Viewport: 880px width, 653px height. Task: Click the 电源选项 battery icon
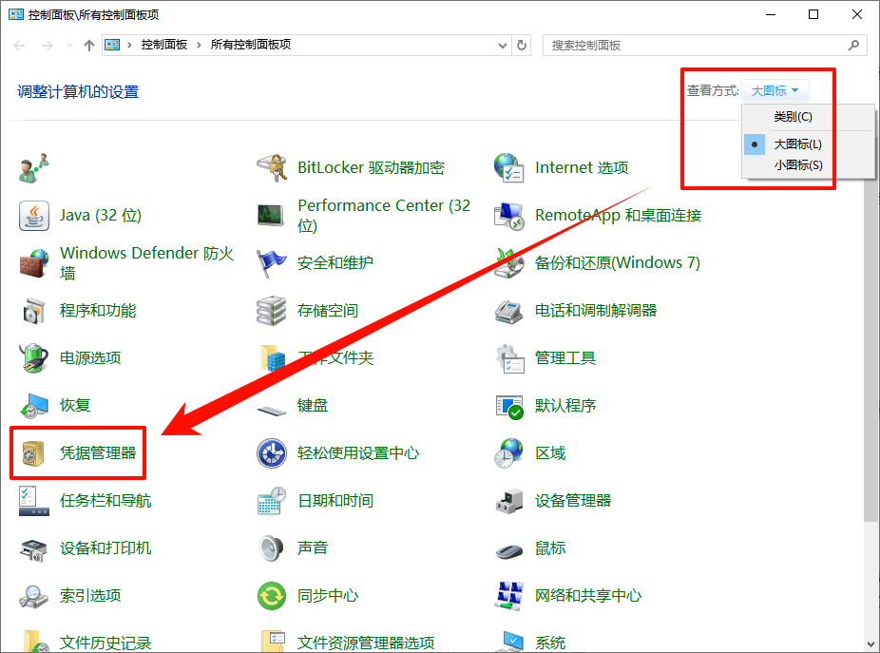33,358
